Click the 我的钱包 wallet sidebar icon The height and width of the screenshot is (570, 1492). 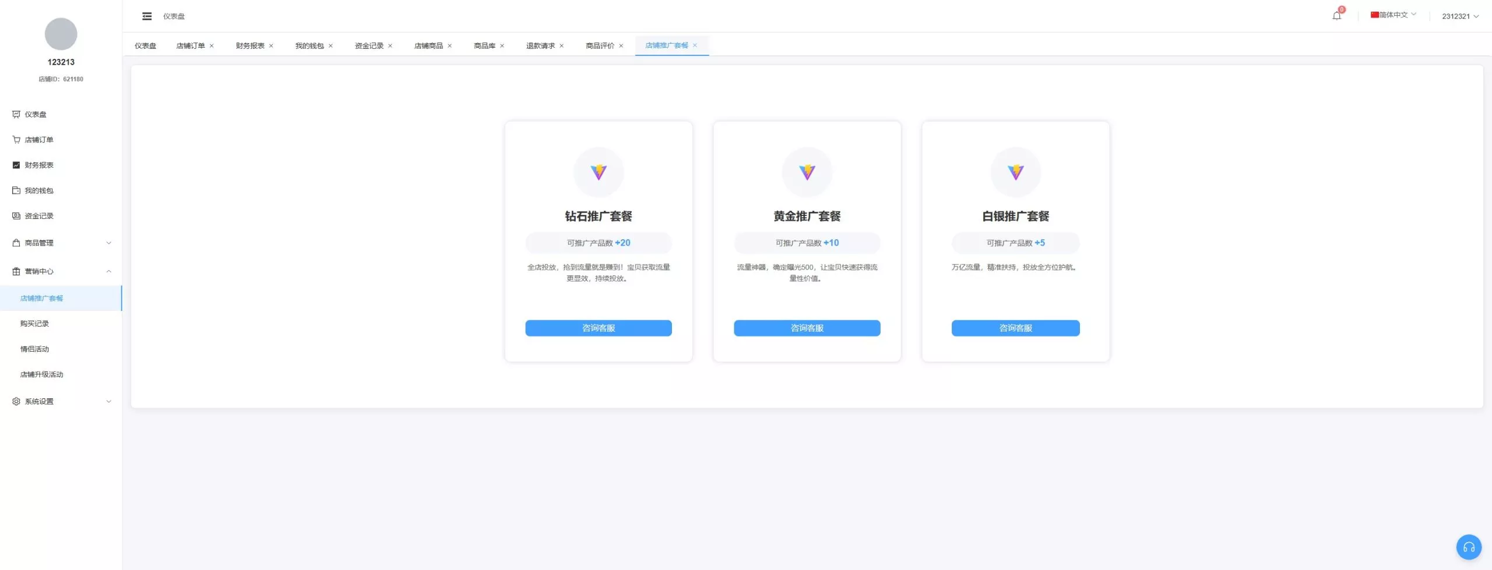16,190
